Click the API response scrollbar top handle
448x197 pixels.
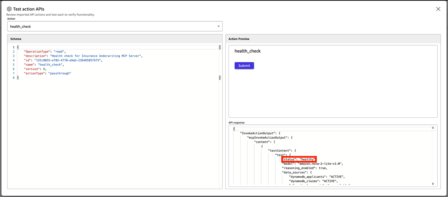433,128
